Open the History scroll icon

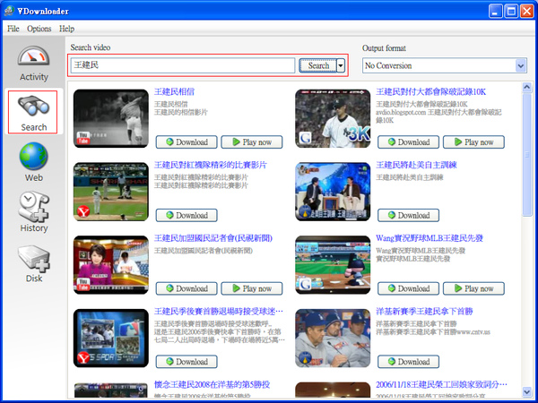[x=34, y=211]
